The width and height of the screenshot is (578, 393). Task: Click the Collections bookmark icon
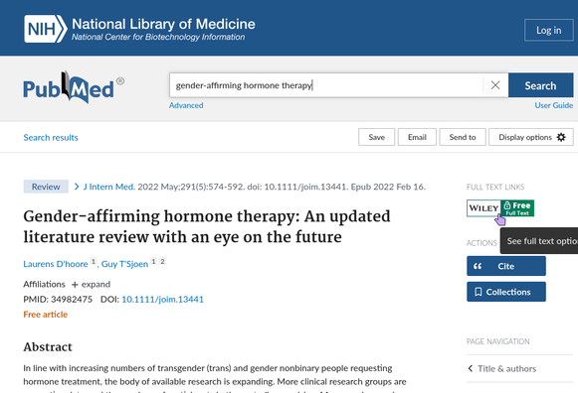479,292
